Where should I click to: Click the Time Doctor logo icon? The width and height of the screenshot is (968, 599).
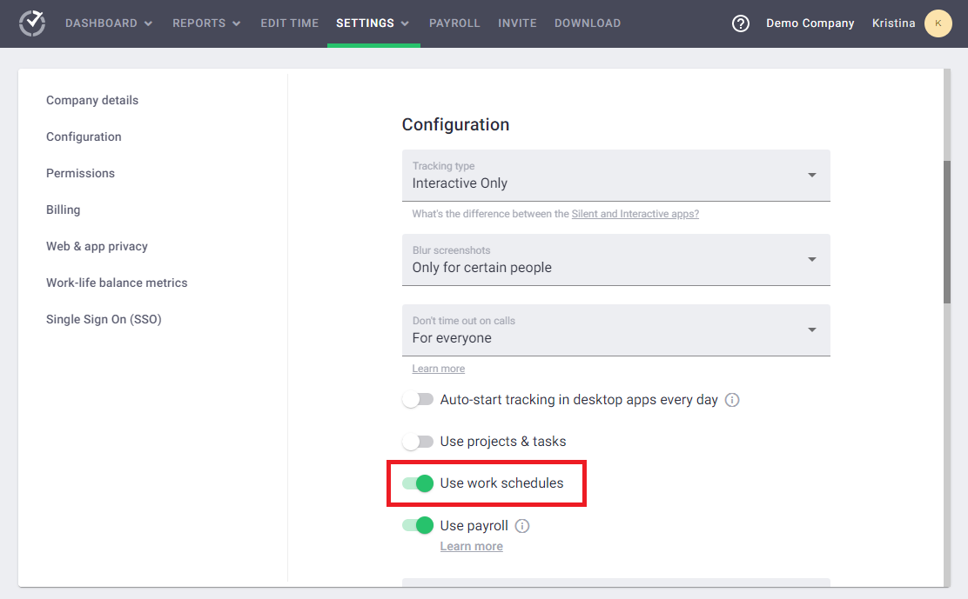pos(32,23)
